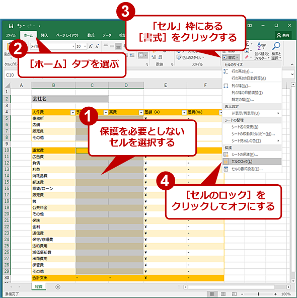The image size is (297, 298).
Task: Open filter dropdown on 人件費 header
Action: pos(72,113)
